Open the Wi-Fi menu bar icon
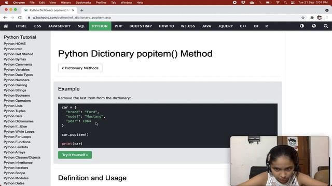Viewport: 332px width, 186px height. point(278,3)
